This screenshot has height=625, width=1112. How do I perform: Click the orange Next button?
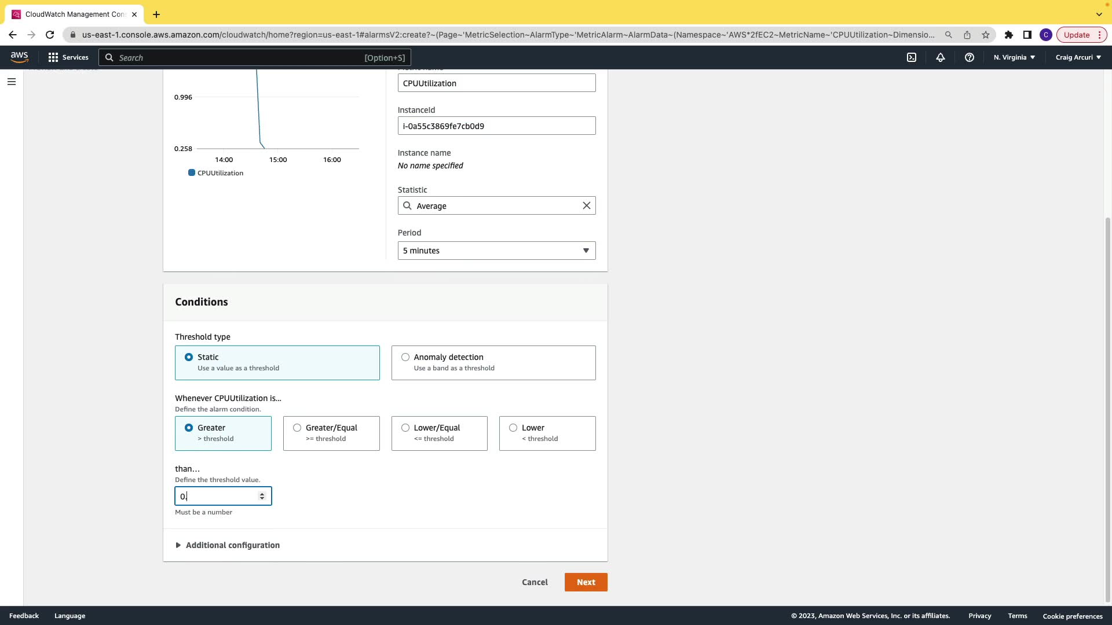click(x=586, y=582)
